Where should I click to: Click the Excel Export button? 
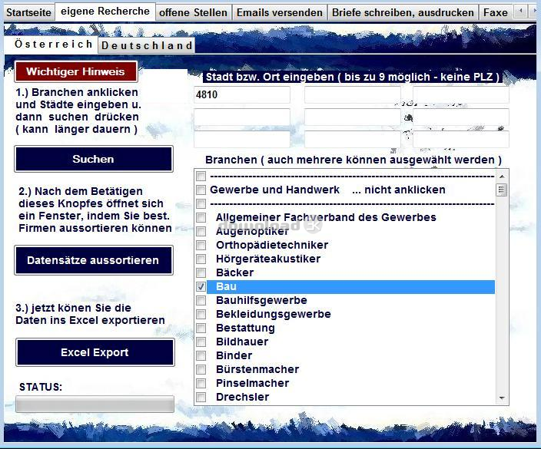point(95,352)
